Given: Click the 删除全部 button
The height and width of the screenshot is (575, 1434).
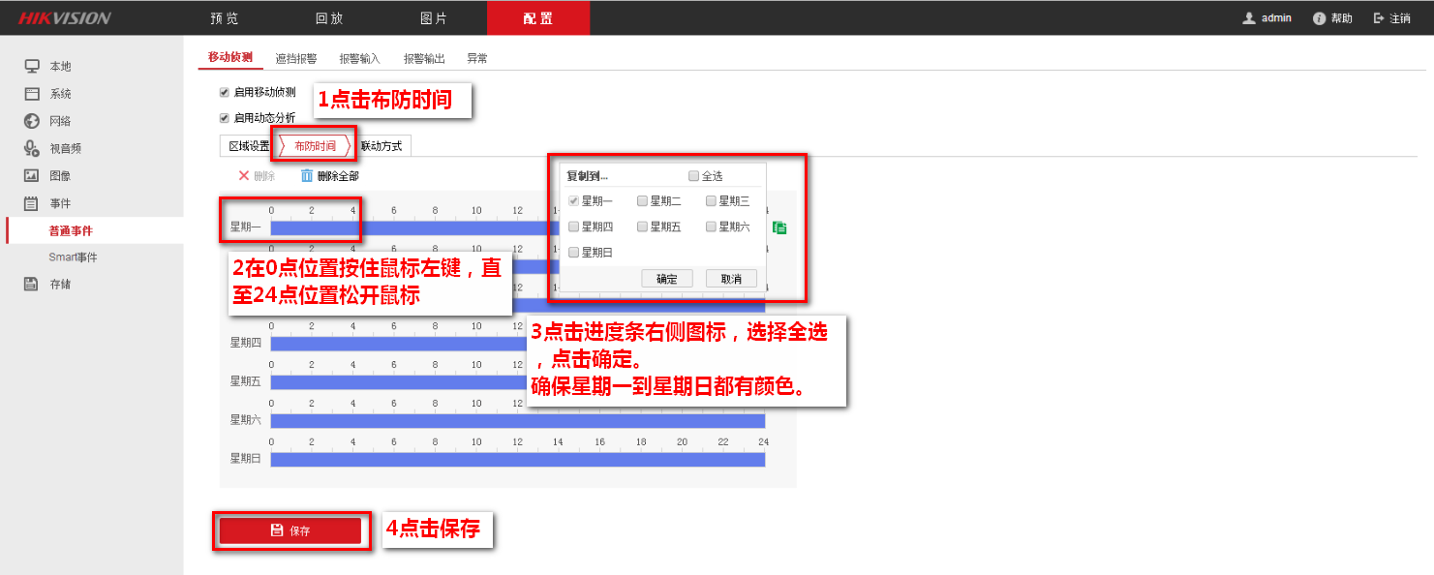Looking at the screenshot, I should click(330, 176).
